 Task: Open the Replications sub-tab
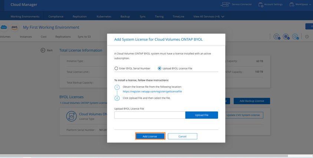click(63, 37)
